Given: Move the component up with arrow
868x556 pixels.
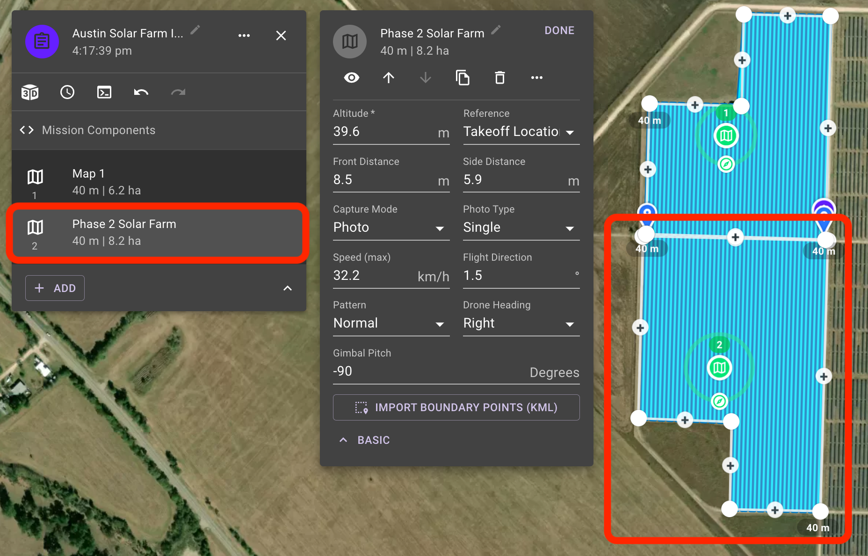Looking at the screenshot, I should [389, 78].
